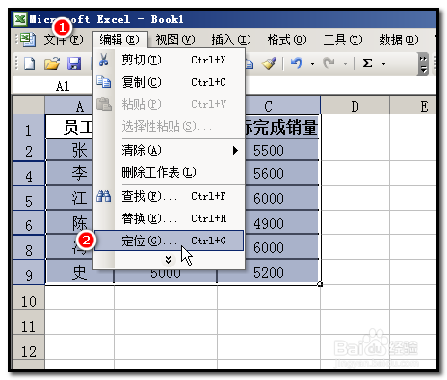Click the 编辑 (Edit) menu title

coord(119,39)
